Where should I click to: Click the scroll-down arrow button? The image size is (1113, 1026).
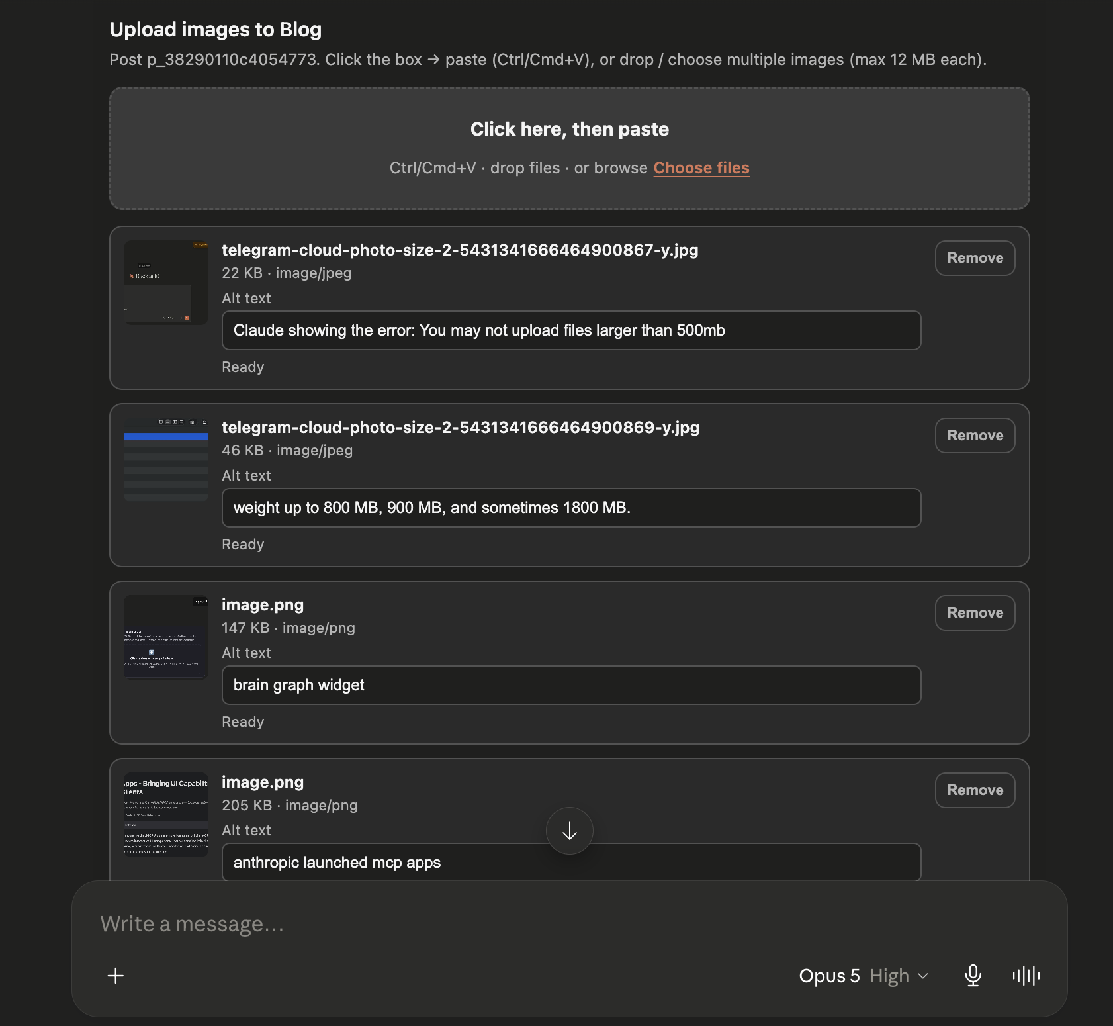point(570,831)
